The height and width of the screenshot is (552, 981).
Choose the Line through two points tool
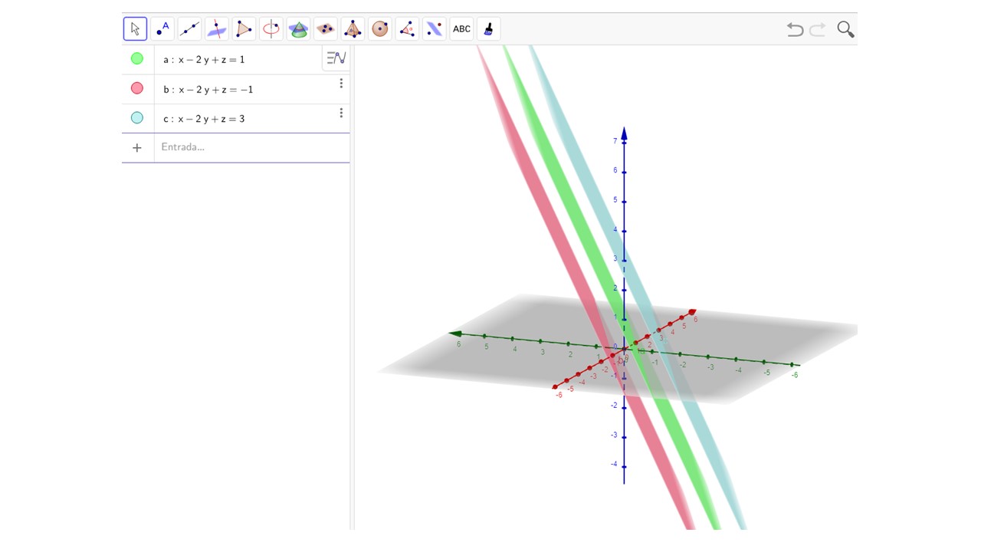(189, 29)
